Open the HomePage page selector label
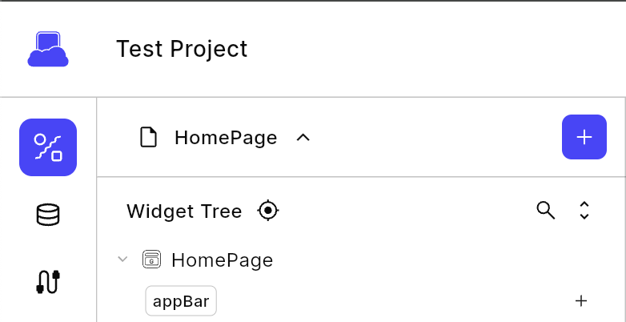The height and width of the screenshot is (322, 626). pyautogui.click(x=226, y=138)
